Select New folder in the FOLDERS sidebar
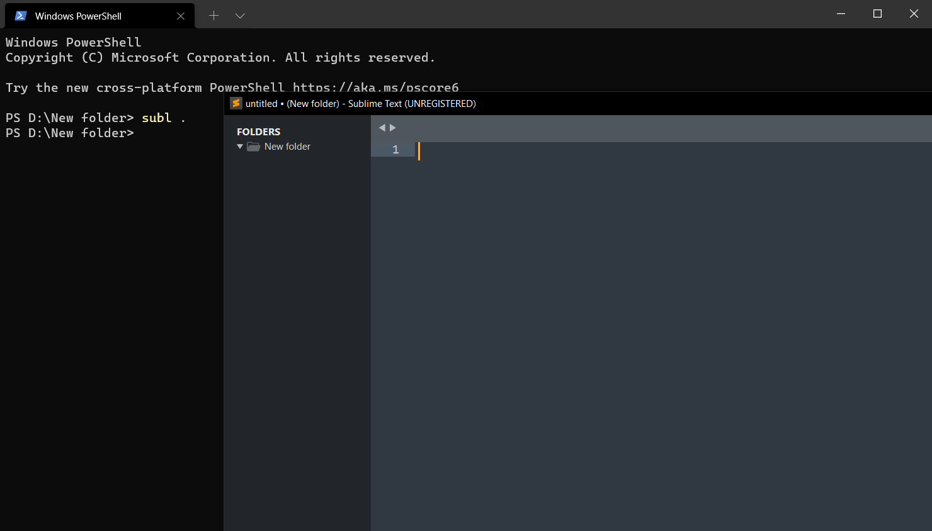 [x=287, y=146]
